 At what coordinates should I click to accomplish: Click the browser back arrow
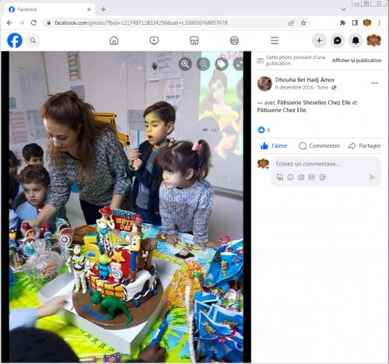click(x=9, y=23)
